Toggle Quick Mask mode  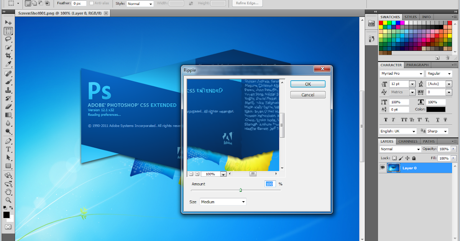[8, 227]
